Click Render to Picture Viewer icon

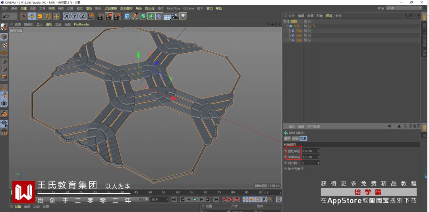(108, 16)
